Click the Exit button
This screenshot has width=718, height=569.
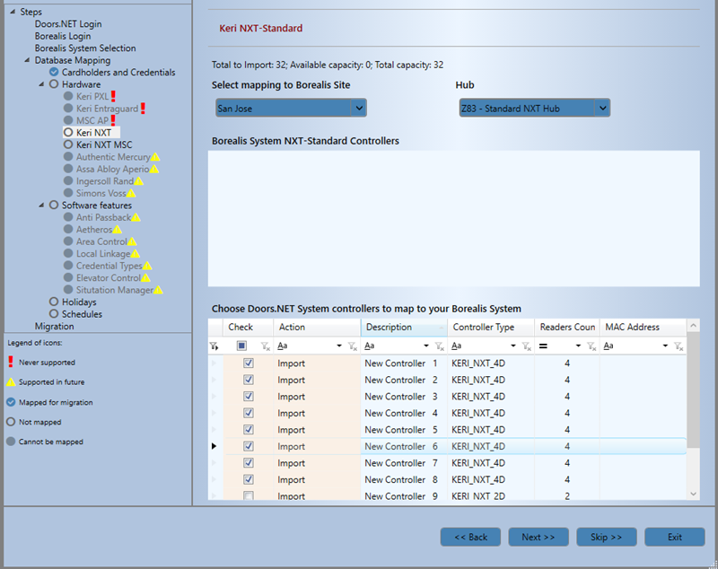675,537
